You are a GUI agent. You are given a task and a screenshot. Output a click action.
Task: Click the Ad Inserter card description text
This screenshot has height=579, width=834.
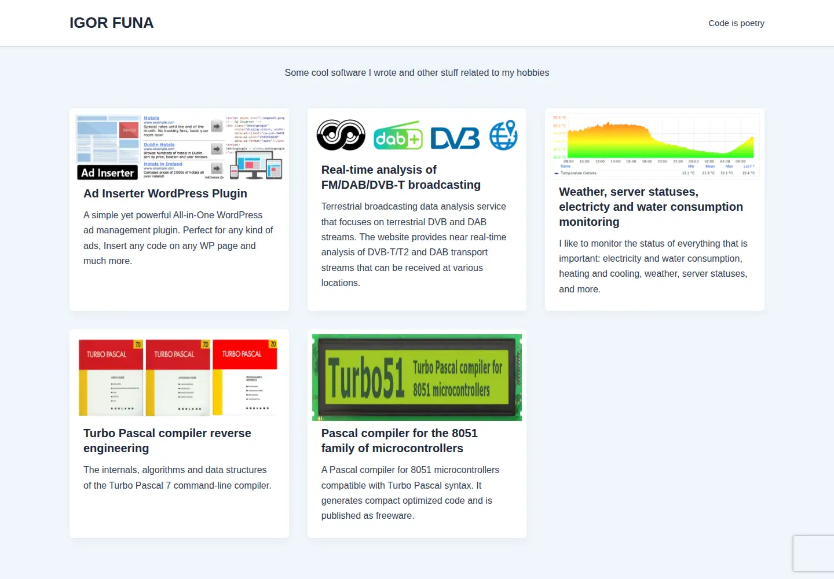click(178, 238)
